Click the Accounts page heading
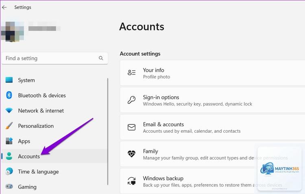 pyautogui.click(x=142, y=27)
